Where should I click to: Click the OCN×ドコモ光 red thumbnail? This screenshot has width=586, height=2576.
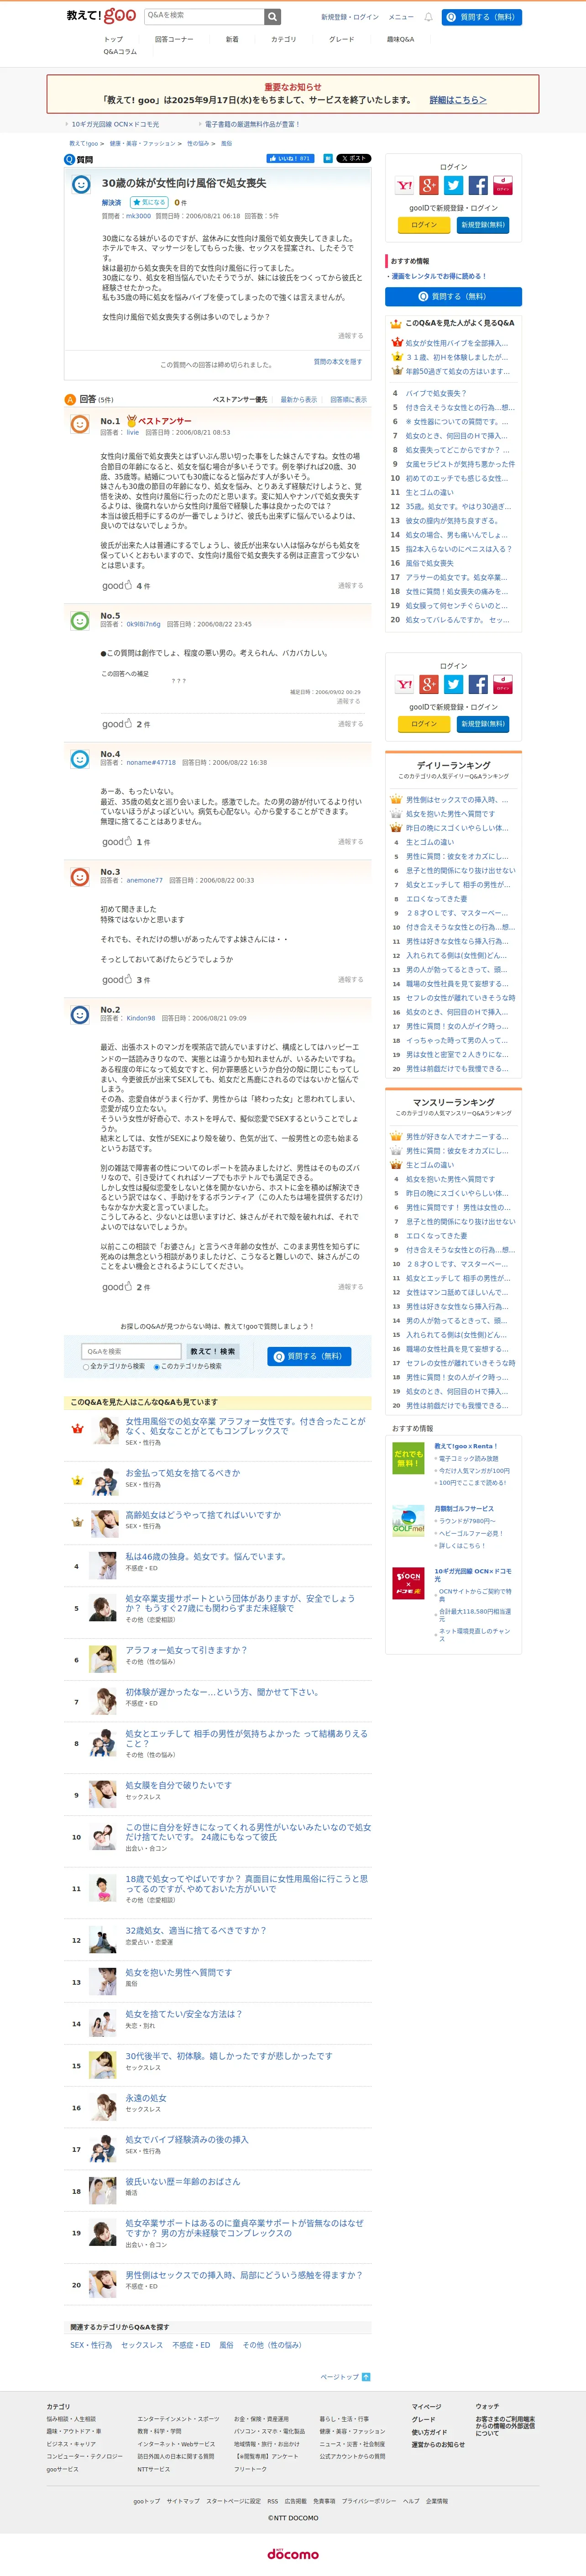408,1584
